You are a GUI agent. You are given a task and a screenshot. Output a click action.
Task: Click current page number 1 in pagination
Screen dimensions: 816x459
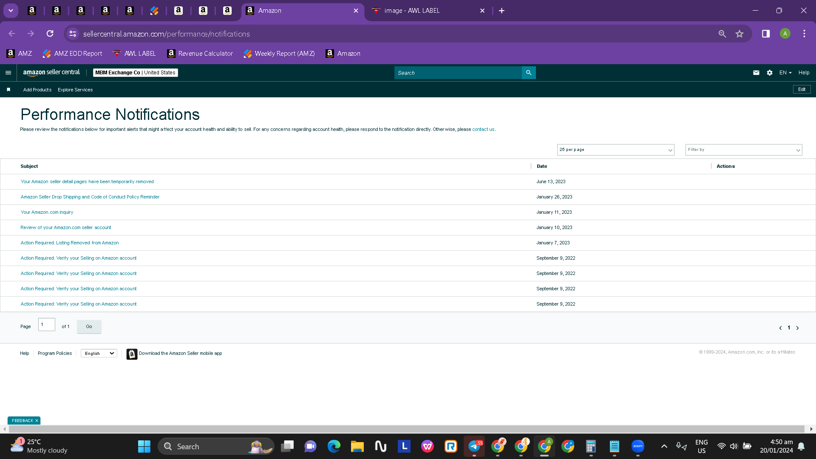(x=789, y=328)
